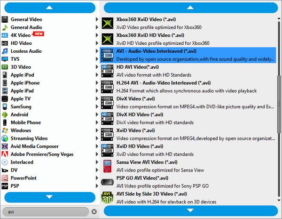This screenshot has width=282, height=219.
Task: Choose H.264 AVI - Audio-Video Interleaved profile
Action: click(x=188, y=87)
